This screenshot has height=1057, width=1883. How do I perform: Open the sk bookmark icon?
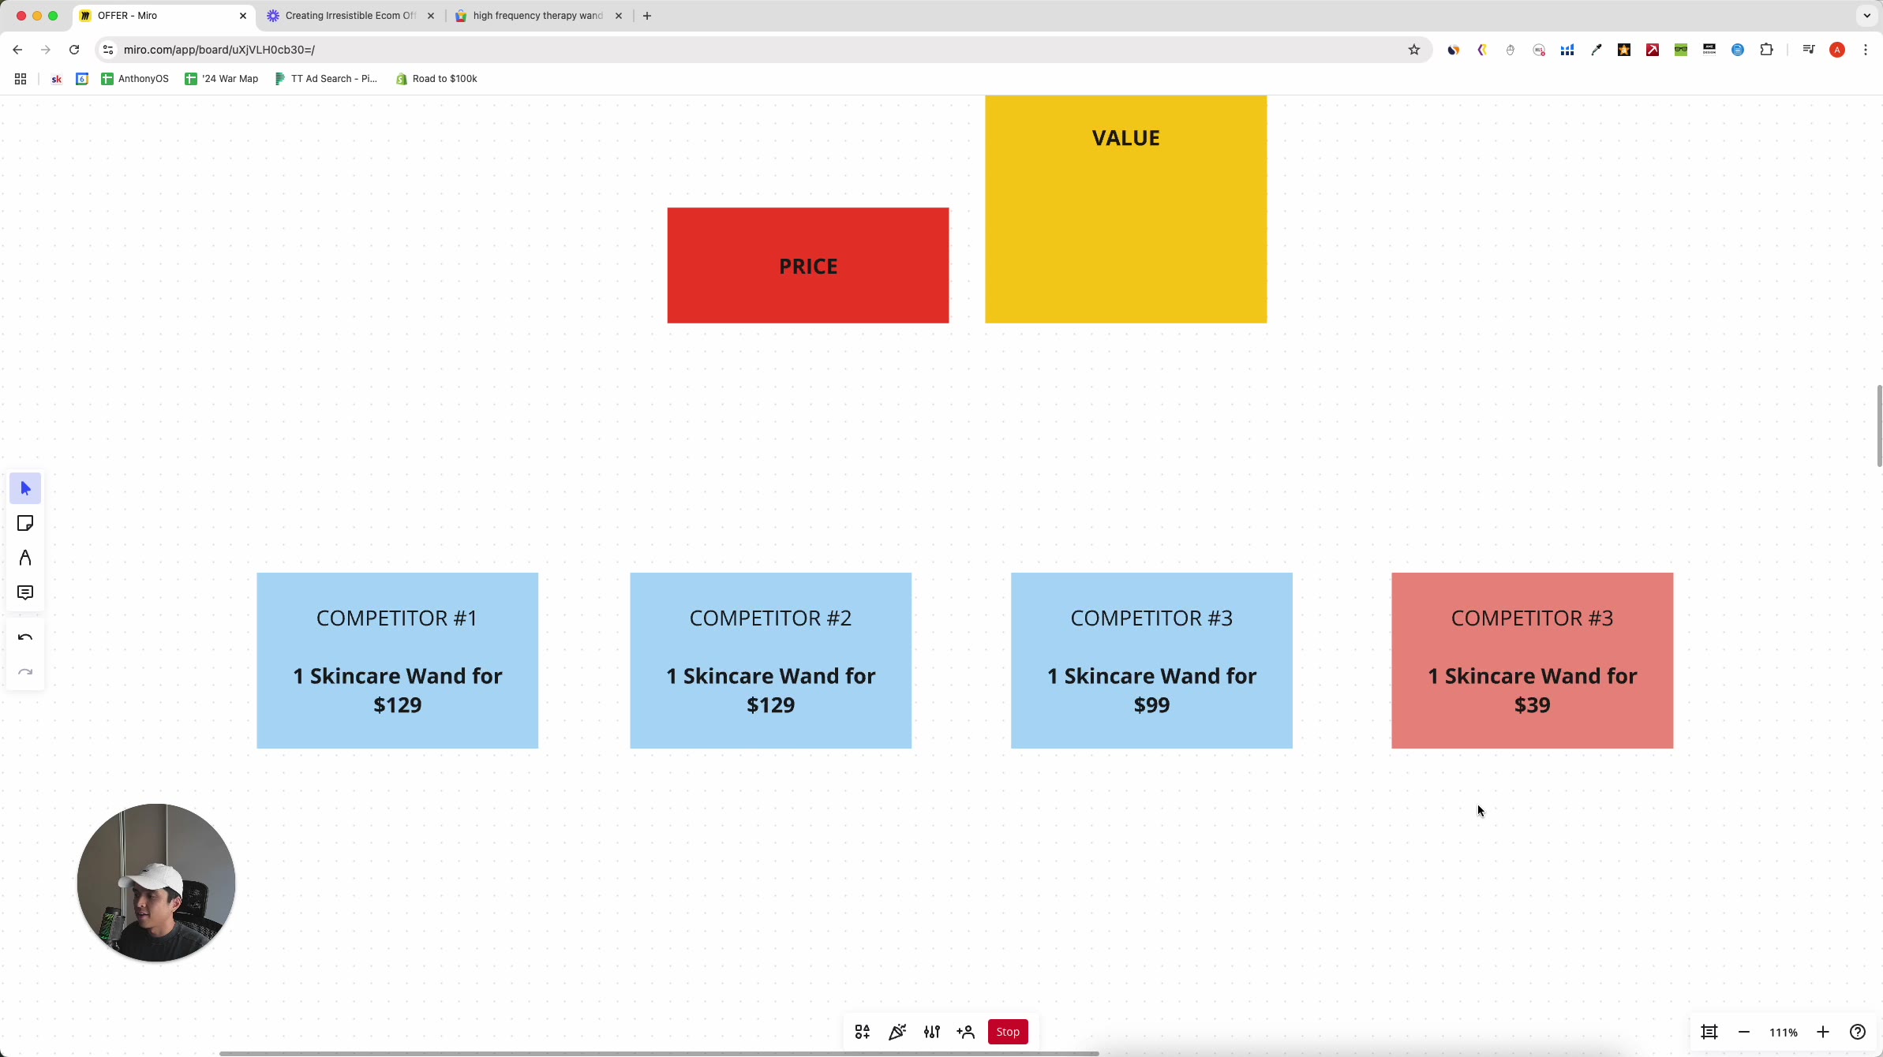(56, 79)
